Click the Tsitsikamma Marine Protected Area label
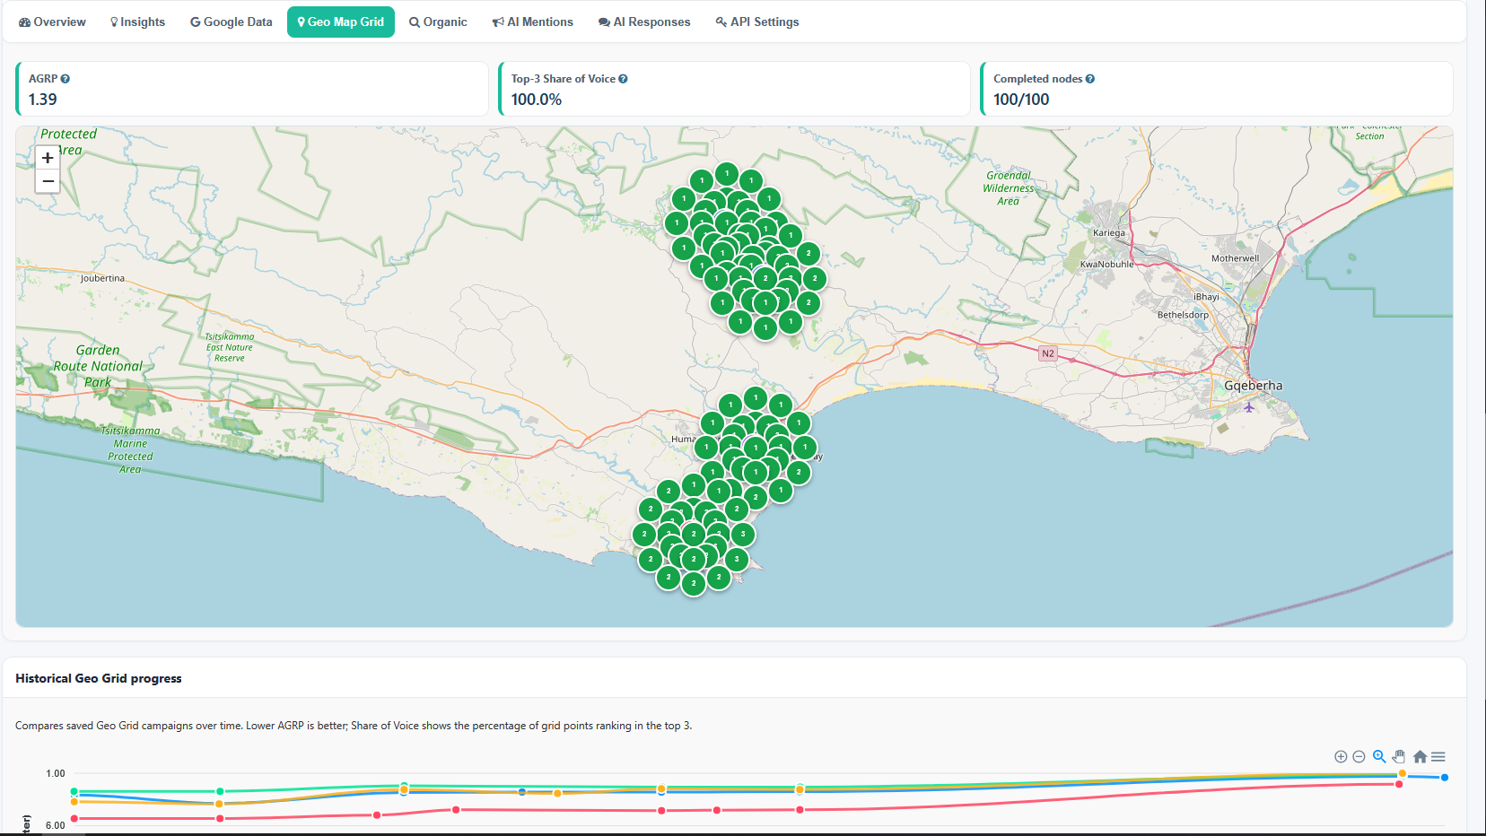Screen dimensions: 1486x836 coord(130,450)
